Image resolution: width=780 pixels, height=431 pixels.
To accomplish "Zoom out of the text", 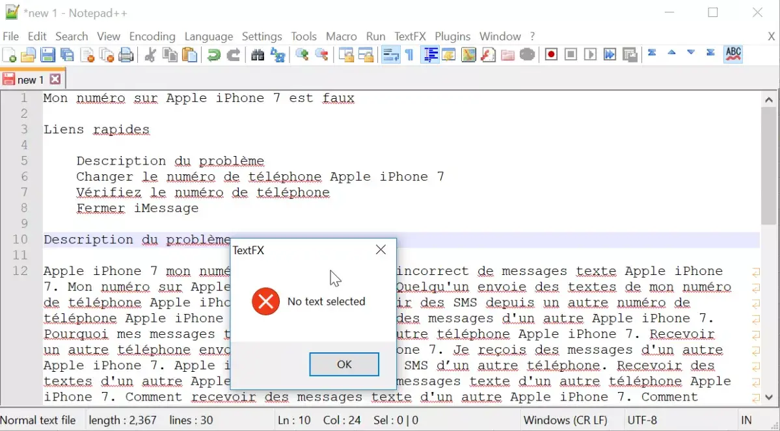I will click(321, 55).
